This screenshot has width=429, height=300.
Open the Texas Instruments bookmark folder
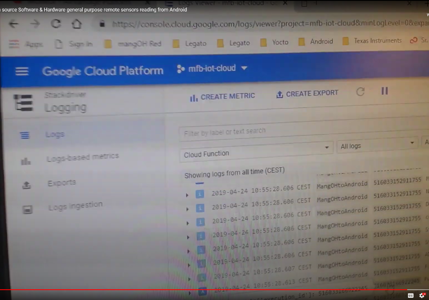click(x=372, y=41)
